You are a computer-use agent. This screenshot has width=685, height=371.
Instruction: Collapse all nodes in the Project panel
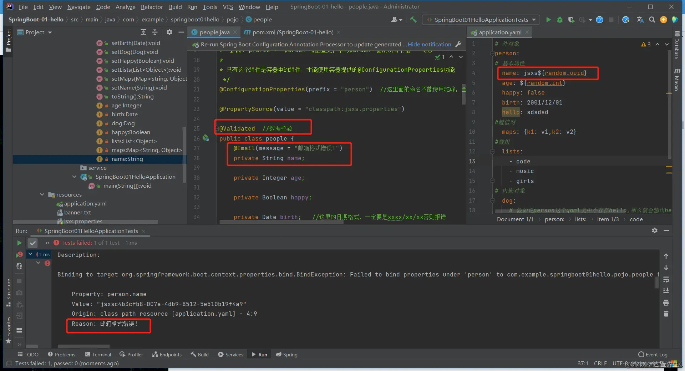pyautogui.click(x=155, y=32)
